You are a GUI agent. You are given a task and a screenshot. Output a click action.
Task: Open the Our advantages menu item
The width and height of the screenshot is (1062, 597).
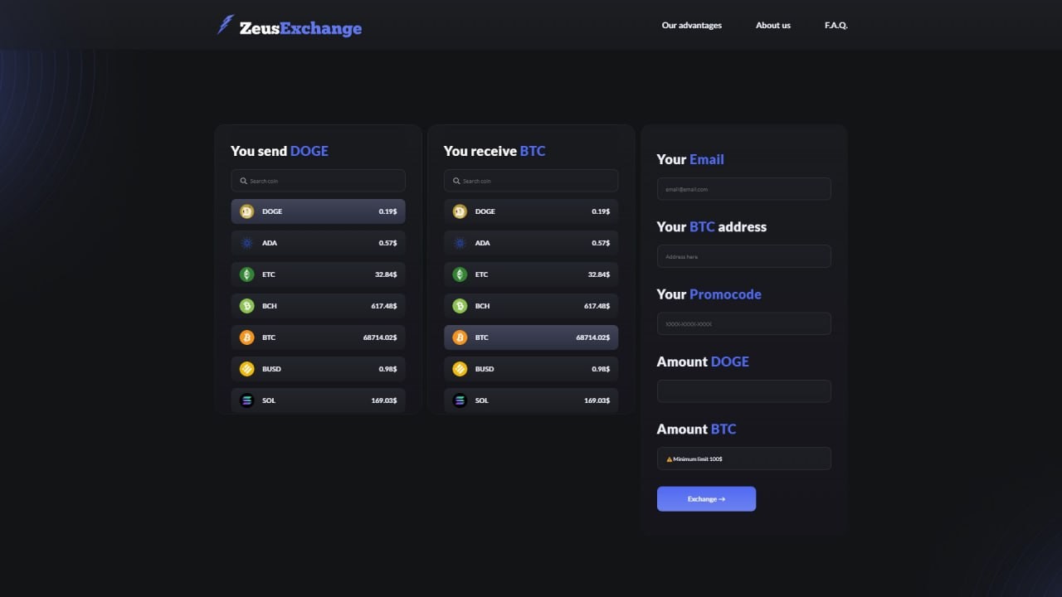point(692,25)
